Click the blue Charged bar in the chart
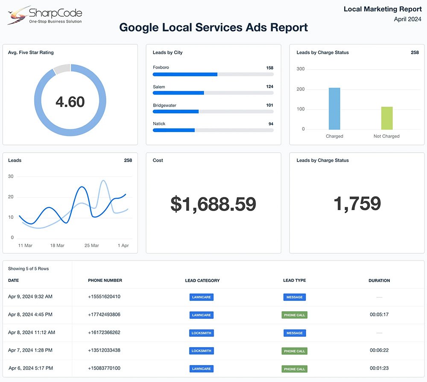This screenshot has width=427, height=382. coord(334,109)
